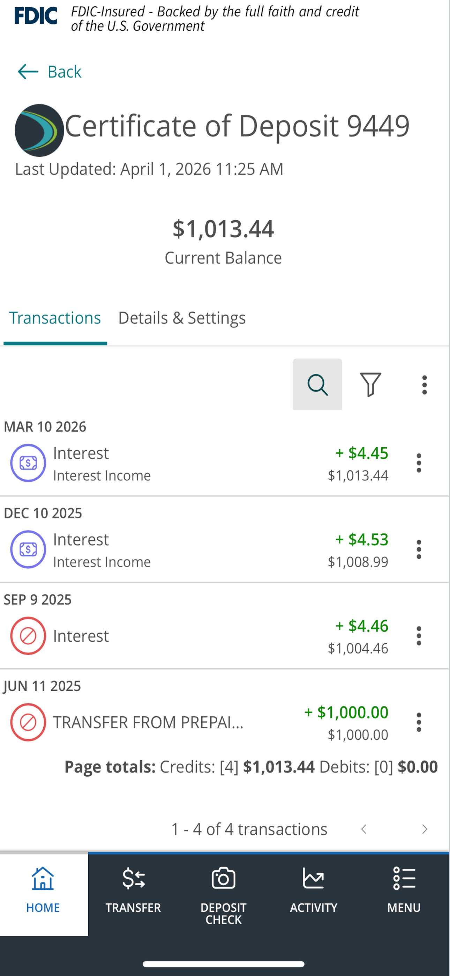Image resolution: width=450 pixels, height=976 pixels.
Task: Tap the Dec 10 Interest Income icon
Action: (x=28, y=549)
